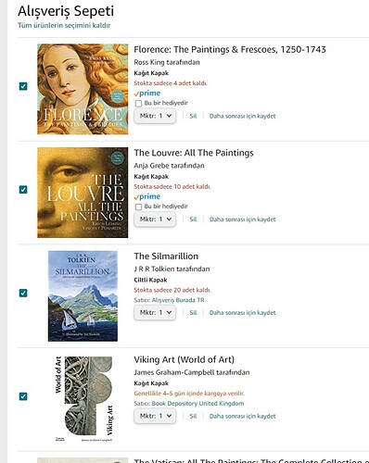Expand the Mktr quantity dropdown for The Louvre
Image resolution: width=369 pixels, height=463 pixels.
pos(155,219)
